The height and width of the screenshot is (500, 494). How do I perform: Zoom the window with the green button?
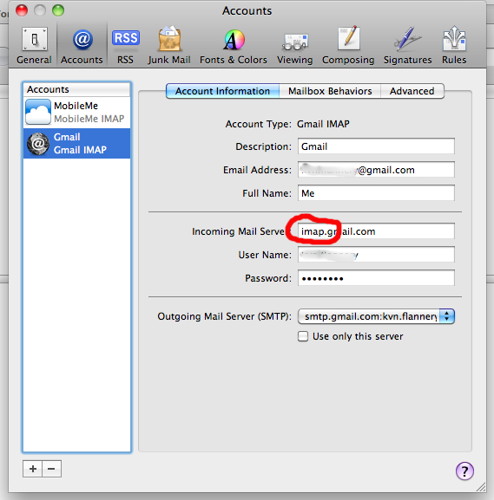click(58, 10)
